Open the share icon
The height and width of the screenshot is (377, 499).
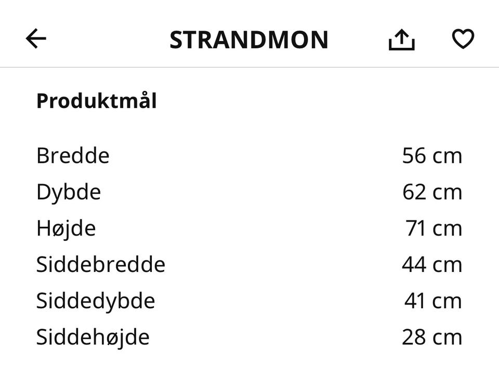tap(402, 40)
